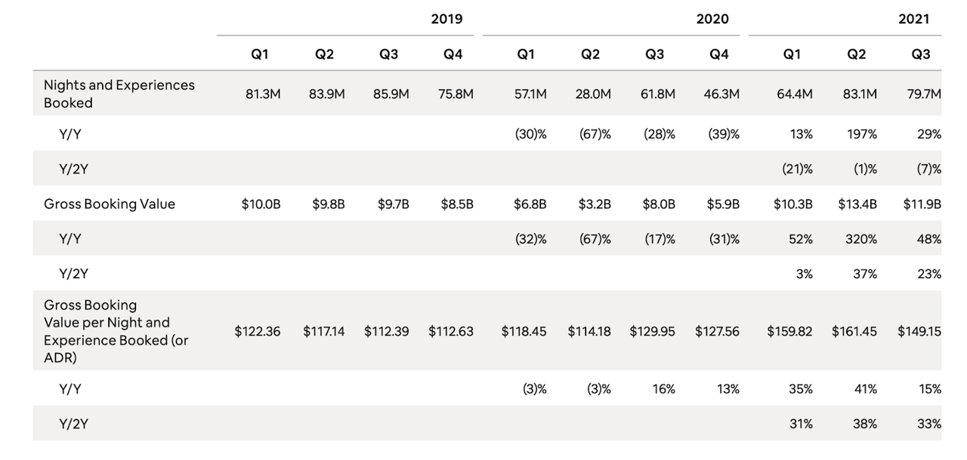This screenshot has height=460, width=967.
Task: Click the 2021 year column header
Action: 913,19
